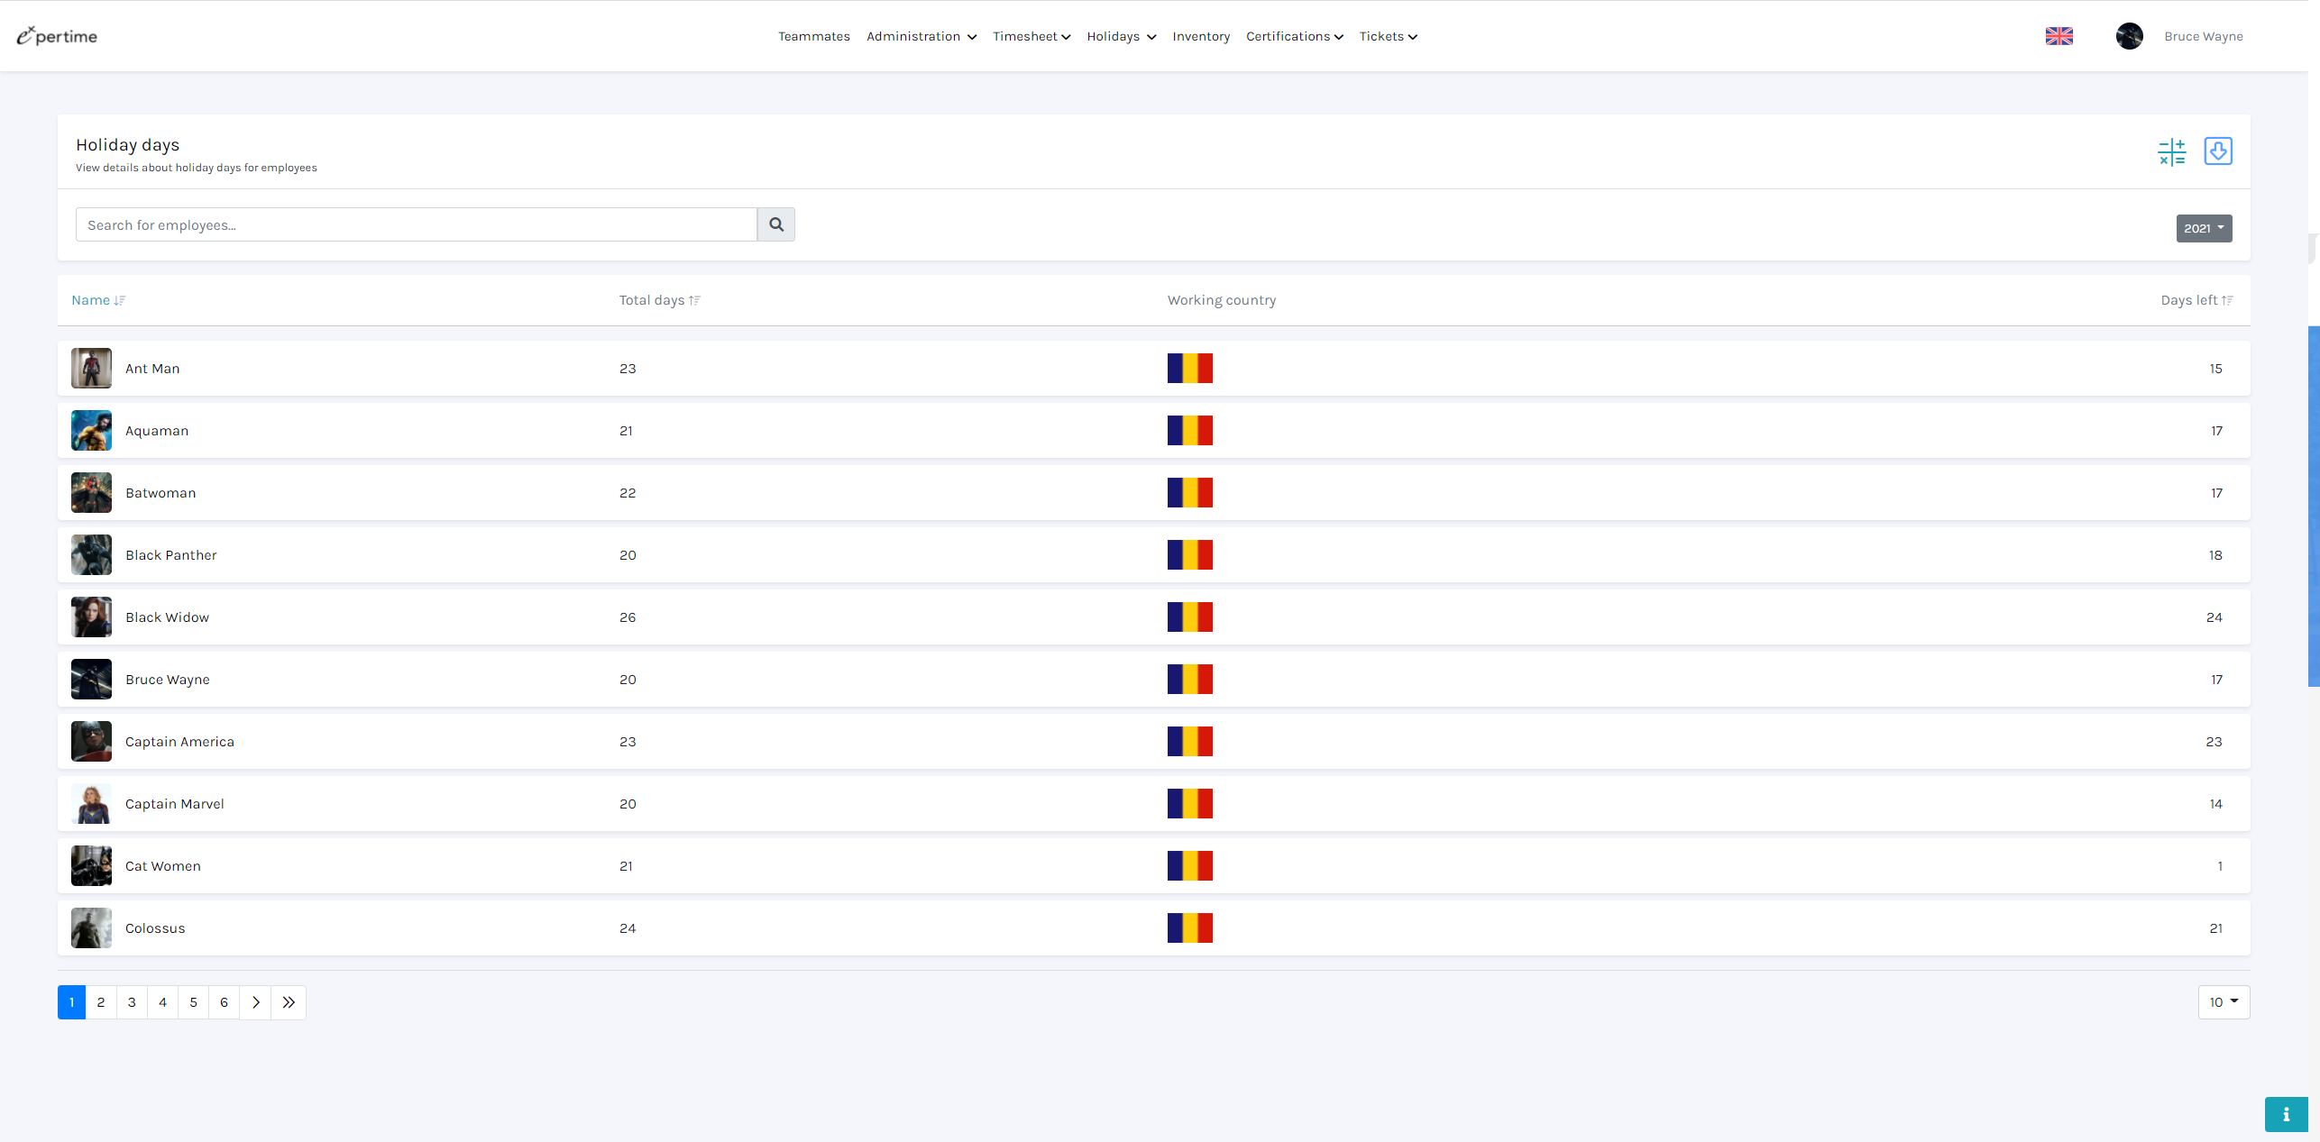
Task: Open the holiday days calculator icon
Action: (2171, 151)
